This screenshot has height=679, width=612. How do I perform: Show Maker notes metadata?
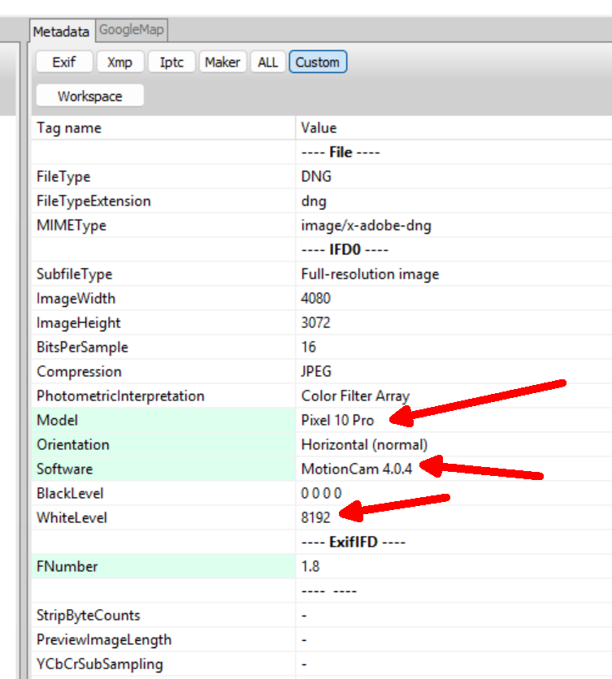222,63
